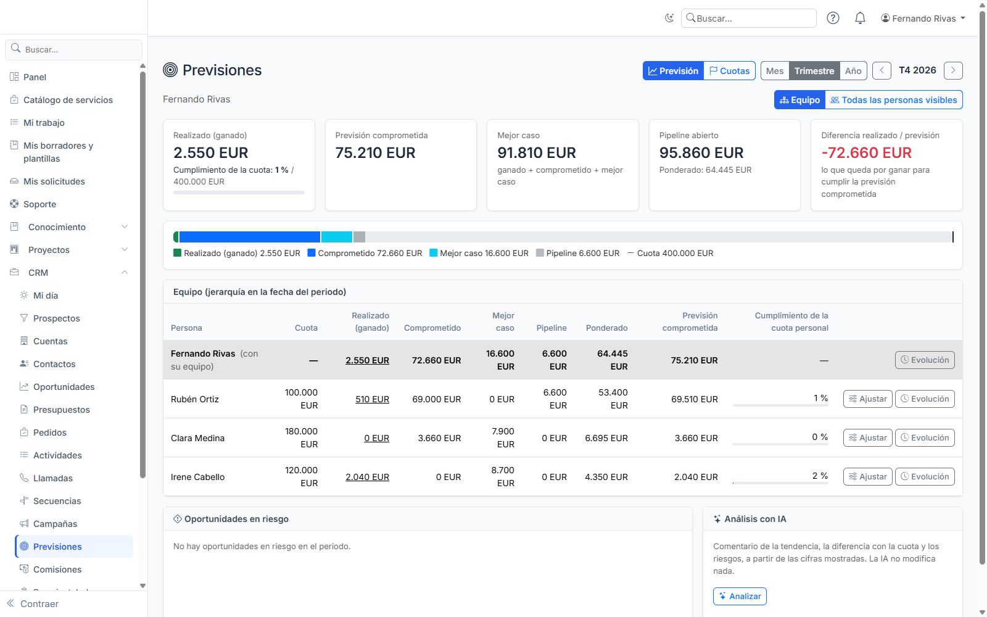
Task: Open Secuencias in CRM menu
Action: [74, 501]
